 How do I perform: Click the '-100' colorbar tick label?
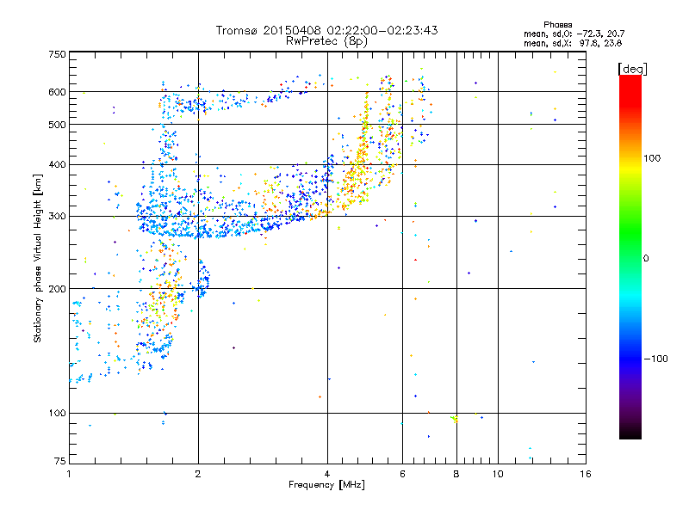click(655, 359)
